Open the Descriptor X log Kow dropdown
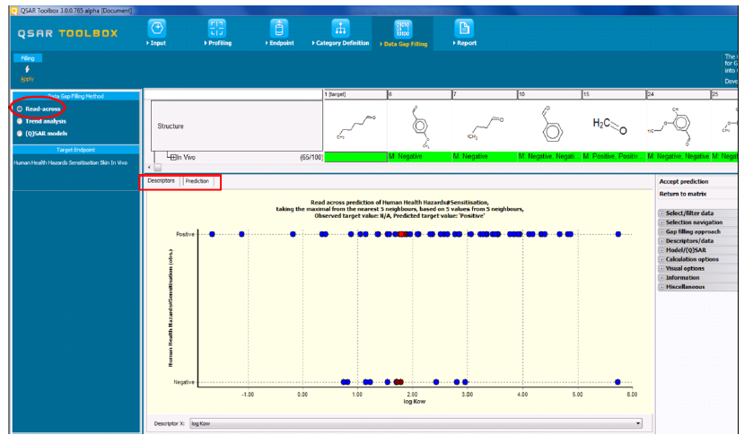The height and width of the screenshot is (435, 753). 416,423
